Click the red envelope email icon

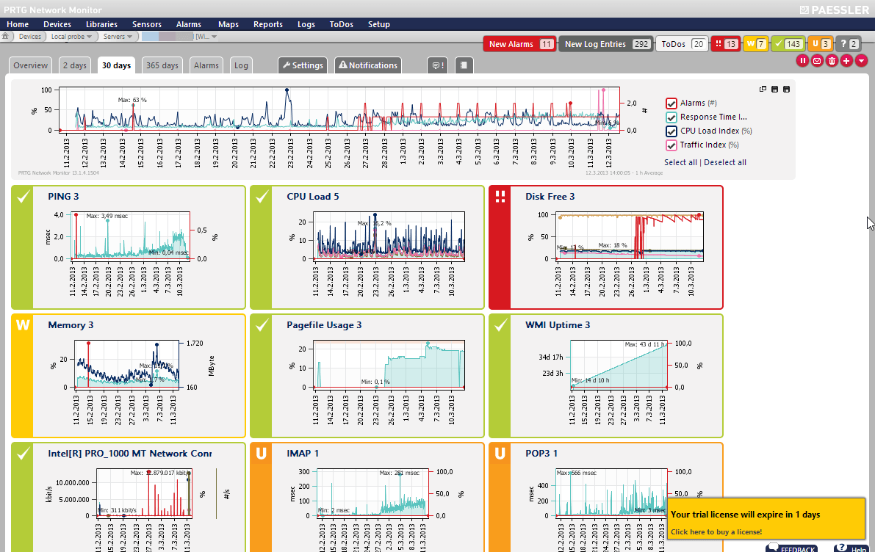pyautogui.click(x=817, y=61)
